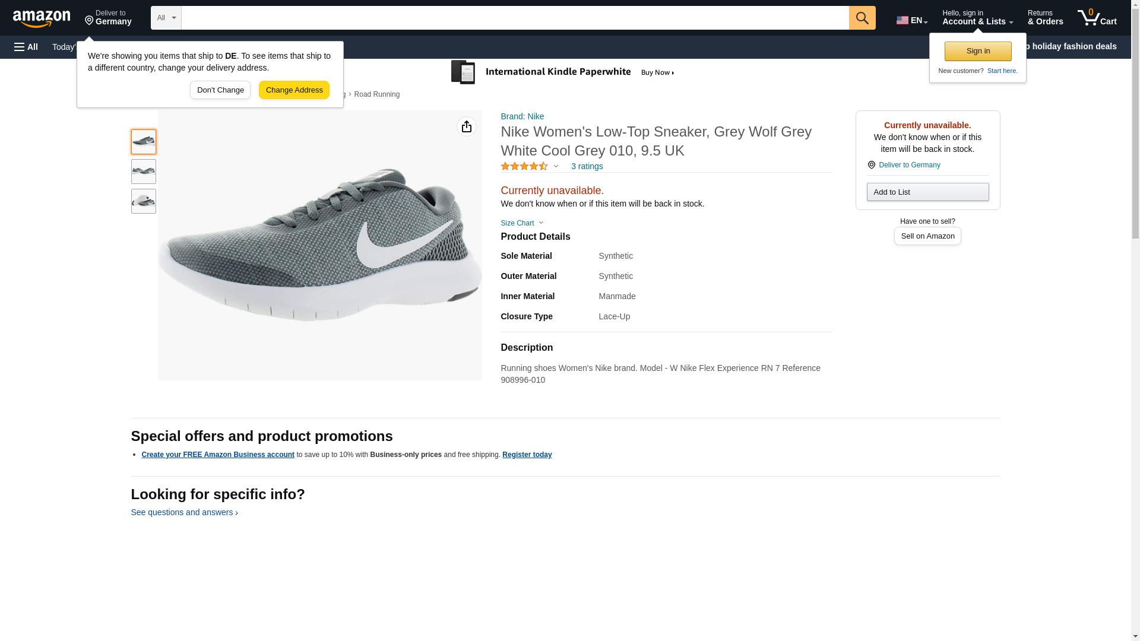Click the share icon on product image
This screenshot has width=1140, height=641.
pos(467,126)
